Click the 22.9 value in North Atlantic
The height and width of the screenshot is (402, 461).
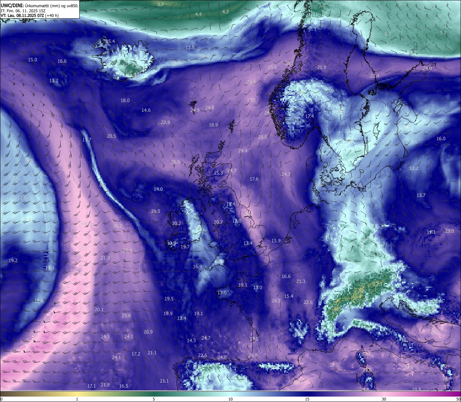(x=165, y=123)
